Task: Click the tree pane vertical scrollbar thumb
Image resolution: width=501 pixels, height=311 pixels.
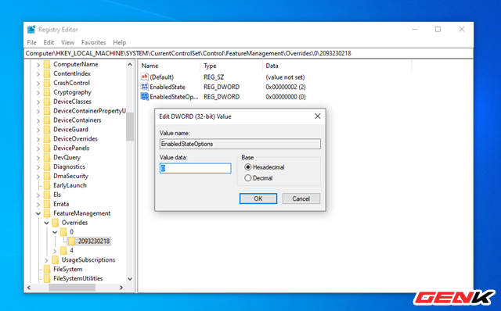Action: tap(130, 127)
